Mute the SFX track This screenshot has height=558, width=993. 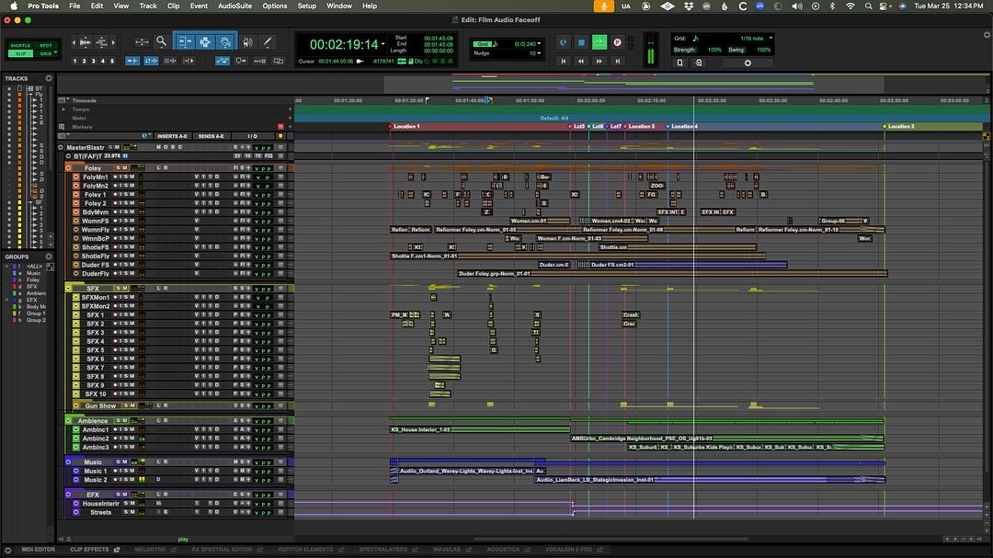125,287
